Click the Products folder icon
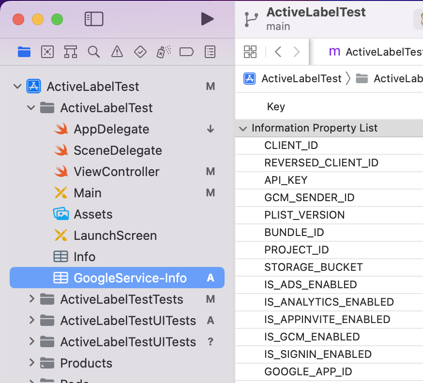The height and width of the screenshot is (383, 423). tap(47, 363)
